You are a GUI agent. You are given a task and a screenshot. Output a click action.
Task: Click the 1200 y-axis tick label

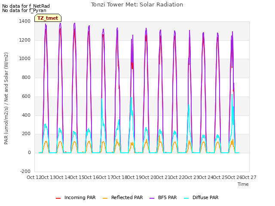click(25, 40)
